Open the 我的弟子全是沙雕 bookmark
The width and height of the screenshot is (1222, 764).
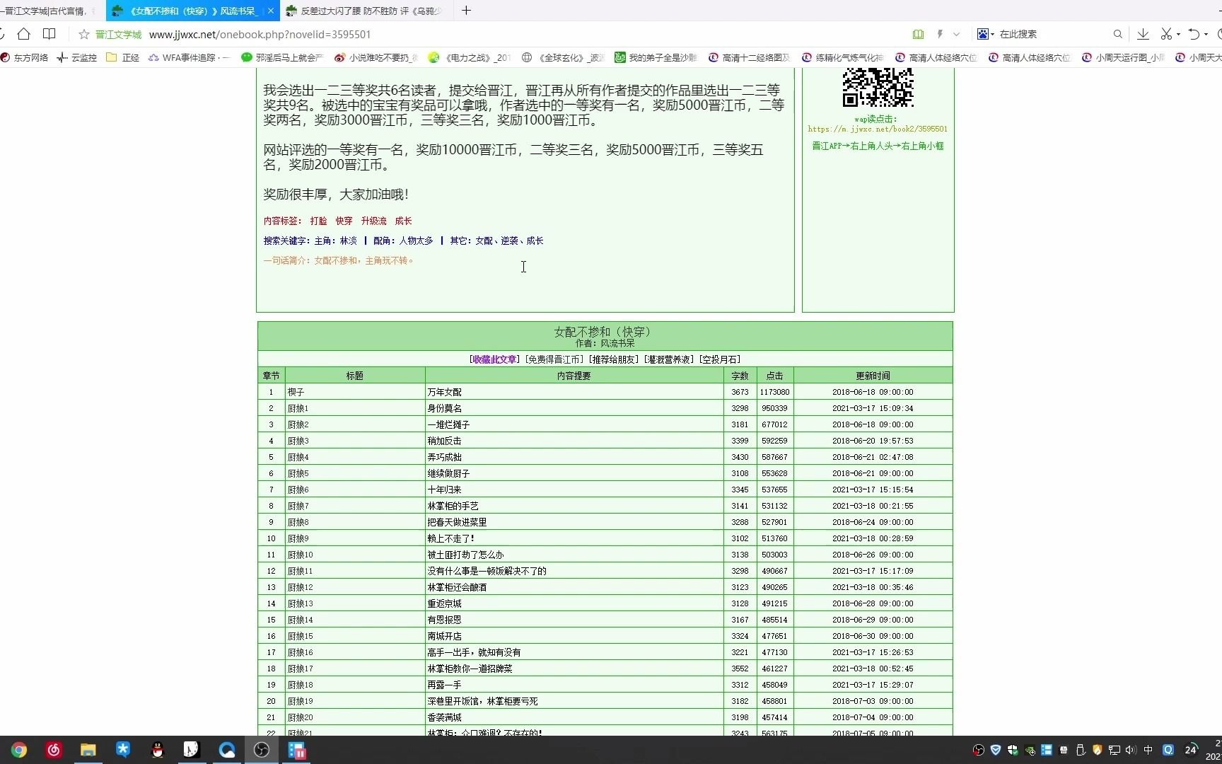coord(656,58)
